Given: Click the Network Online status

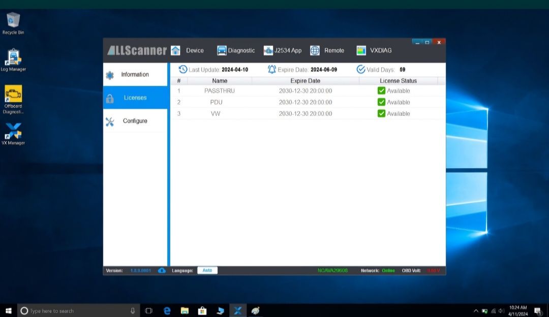Looking at the screenshot, I should (388, 270).
